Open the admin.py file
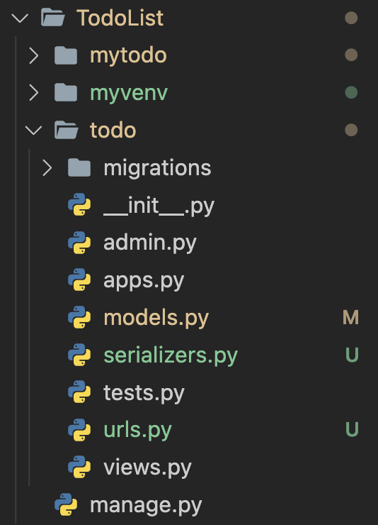378x525 pixels. tap(150, 243)
